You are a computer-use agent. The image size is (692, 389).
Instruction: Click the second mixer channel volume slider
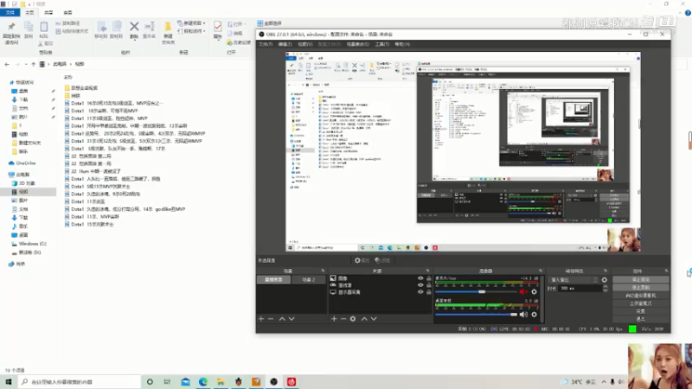pyautogui.click(x=476, y=315)
